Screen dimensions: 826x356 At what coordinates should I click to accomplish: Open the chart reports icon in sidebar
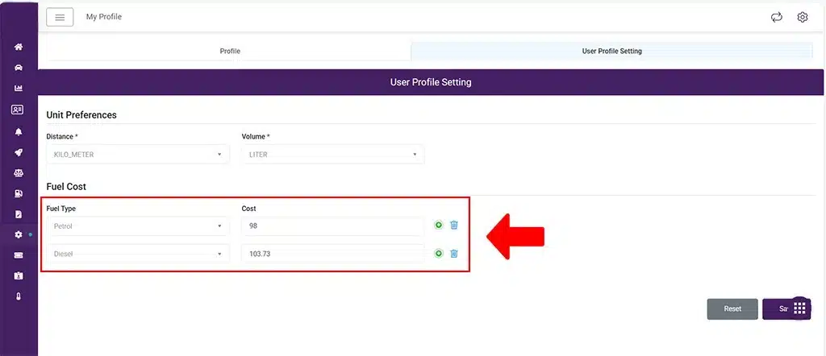[19, 89]
